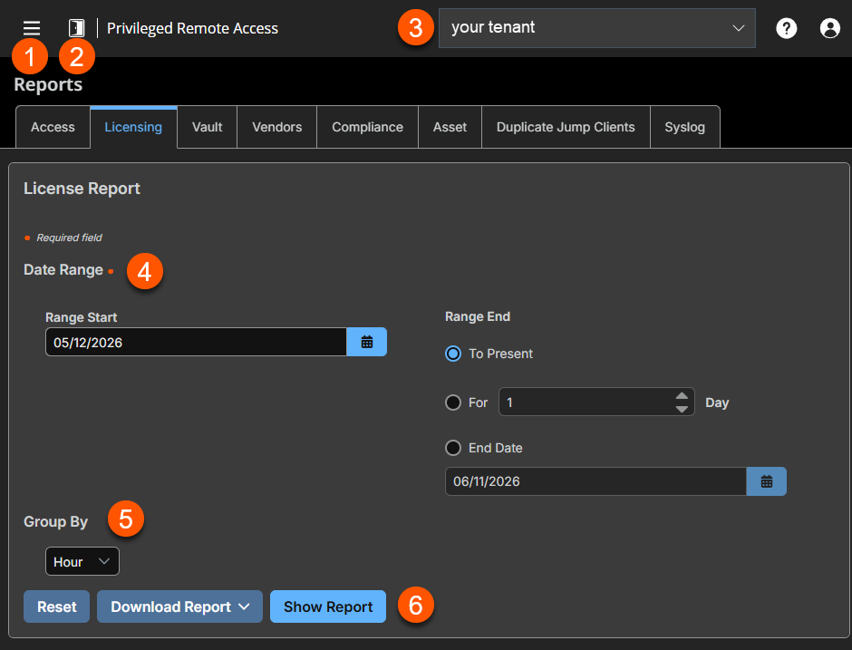This screenshot has height=650, width=852.
Task: Click the Reports page heading
Action: point(48,85)
